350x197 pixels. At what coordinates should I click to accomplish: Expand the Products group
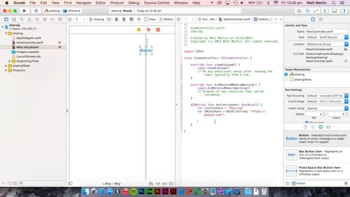6,71
